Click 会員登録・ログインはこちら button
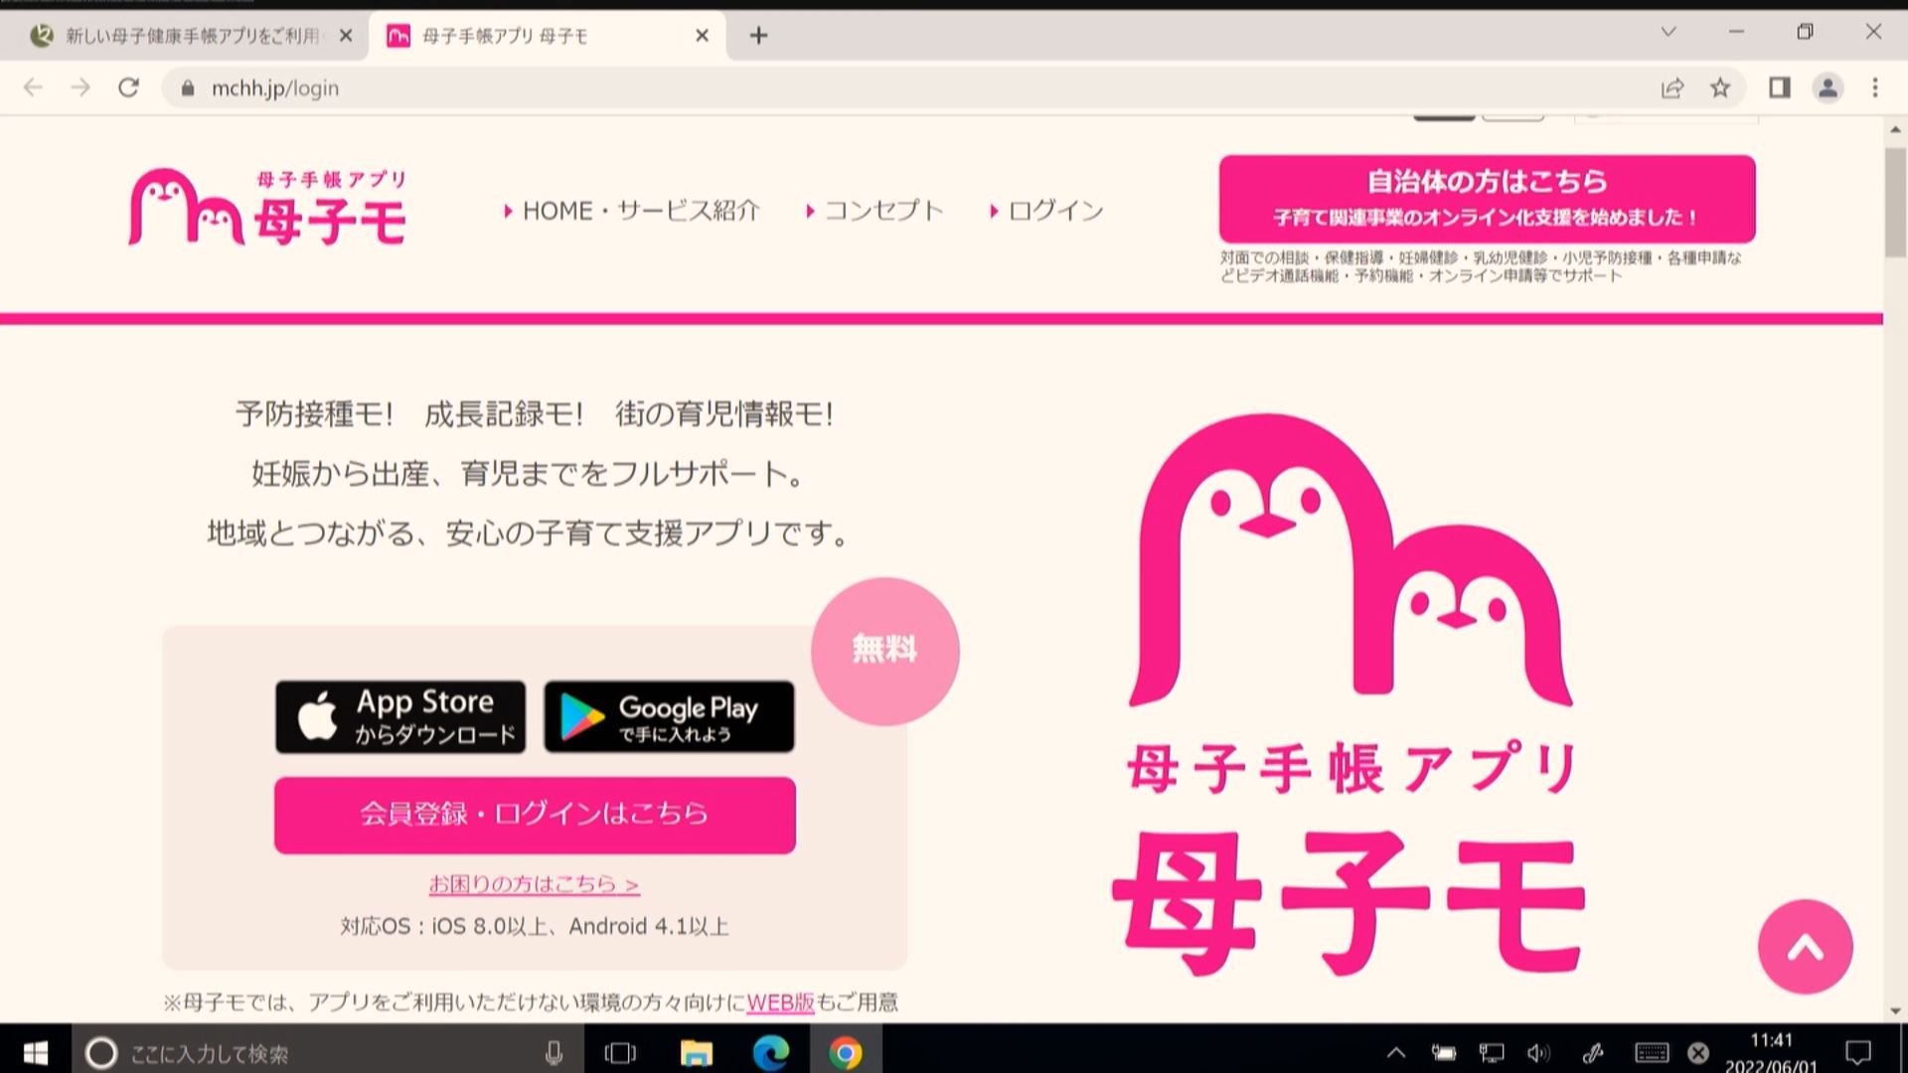1908x1073 pixels. coord(535,815)
